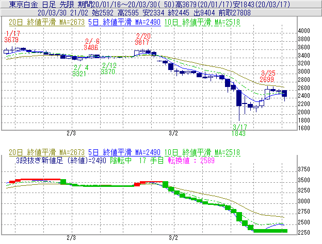Click the 1600 price axis label
Image resolution: width=322 pixels, height=244 pixels.
304,128
